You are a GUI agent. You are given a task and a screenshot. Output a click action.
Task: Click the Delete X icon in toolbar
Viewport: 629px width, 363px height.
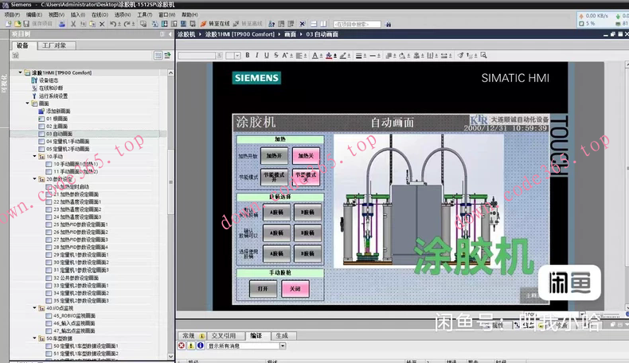(x=102, y=24)
